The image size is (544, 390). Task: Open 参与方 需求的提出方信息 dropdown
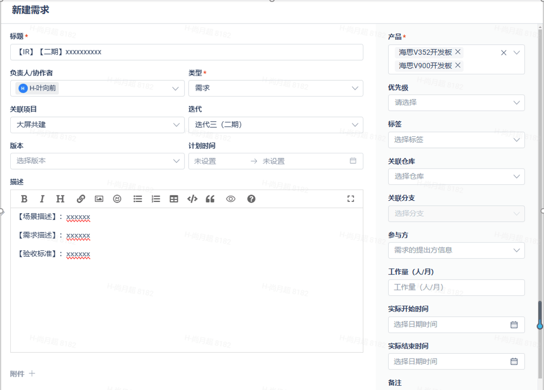(x=456, y=250)
